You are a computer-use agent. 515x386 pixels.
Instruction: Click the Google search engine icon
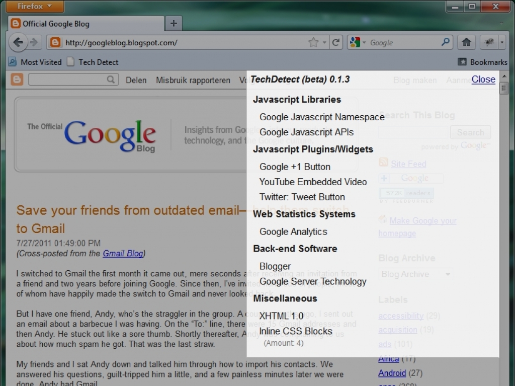pyautogui.click(x=355, y=42)
